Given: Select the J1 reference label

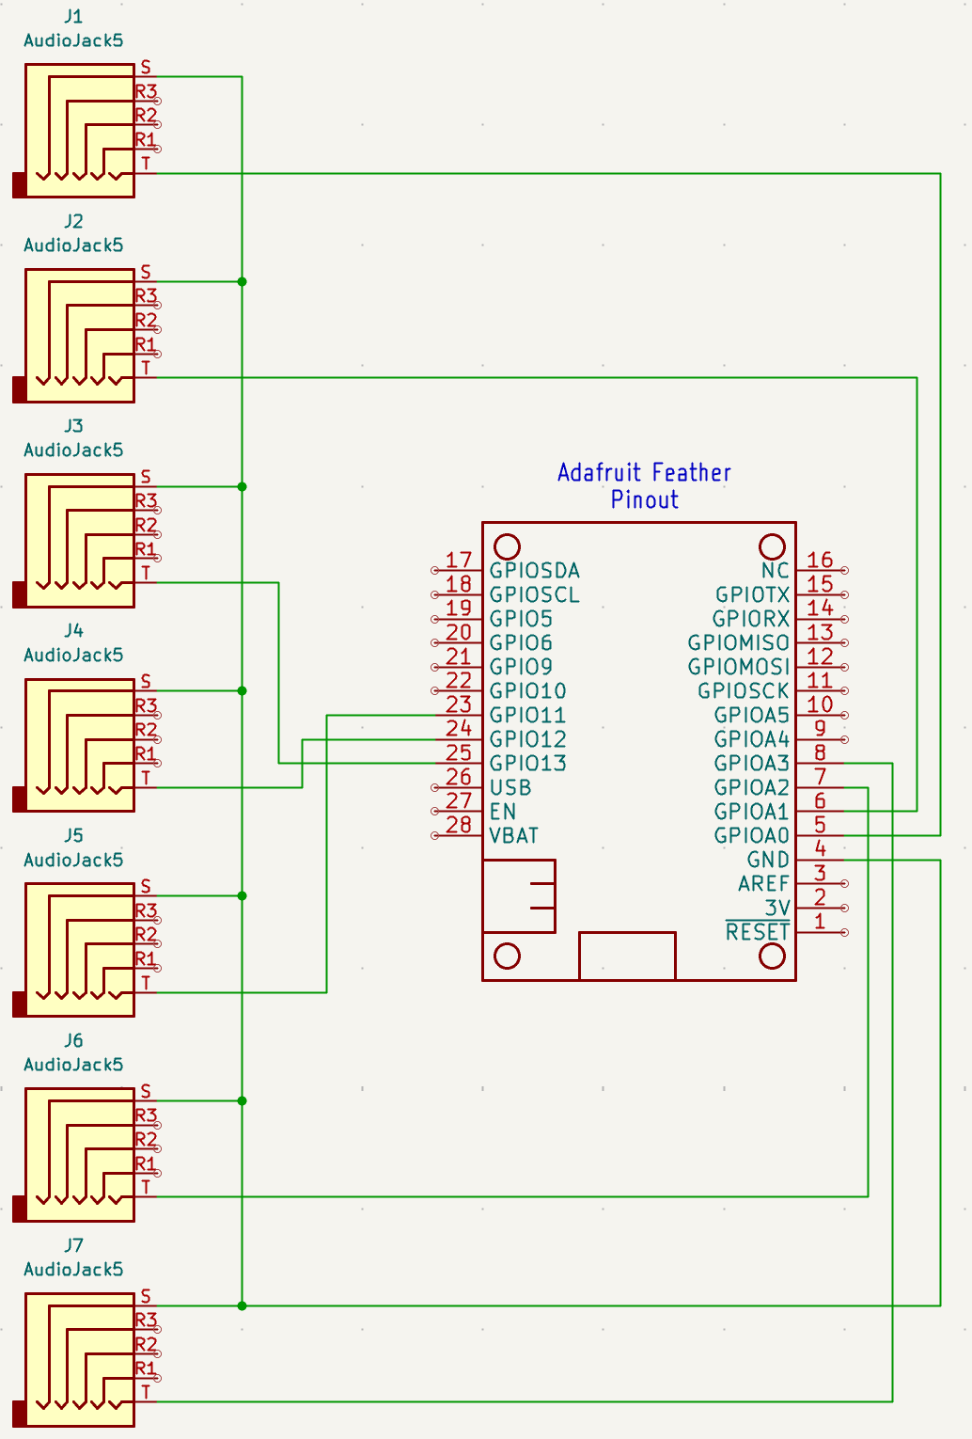Looking at the screenshot, I should click(73, 17).
